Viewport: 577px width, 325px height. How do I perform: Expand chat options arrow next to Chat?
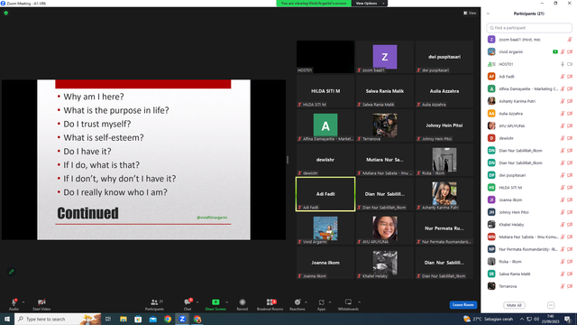[x=197, y=302]
